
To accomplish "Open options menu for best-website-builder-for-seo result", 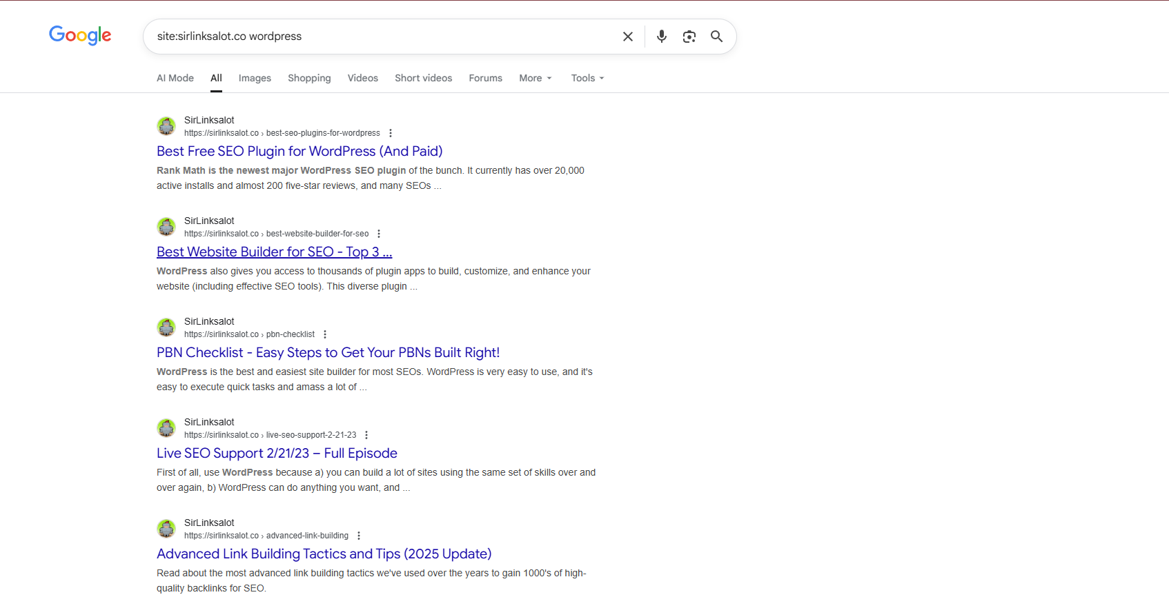I will point(379,234).
